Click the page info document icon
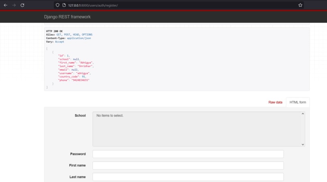327x182 pixels. (x=64, y=5)
